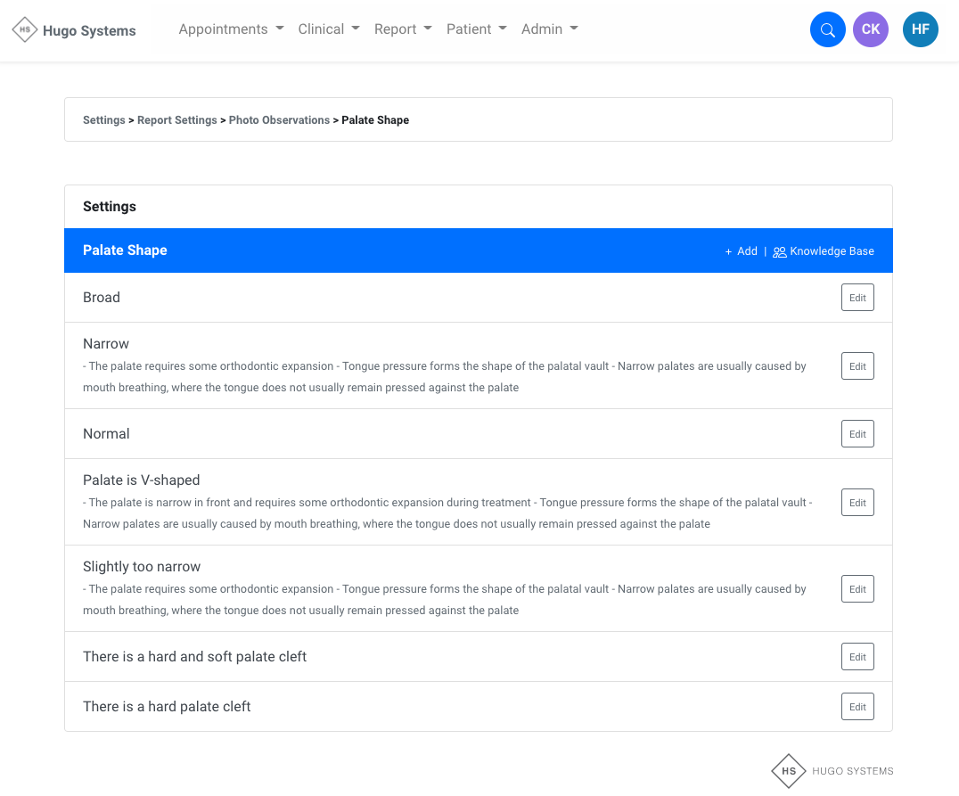Open the HF profile avatar
This screenshot has width=959, height=796.
(x=921, y=29)
